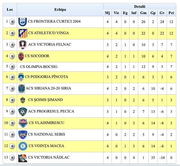Click the CS Voința Macea round emblem
Viewport: 180px width, 166px height.
pyautogui.click(x=23, y=146)
